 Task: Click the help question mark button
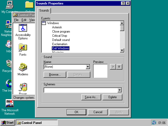pyautogui.click(x=123, y=3)
